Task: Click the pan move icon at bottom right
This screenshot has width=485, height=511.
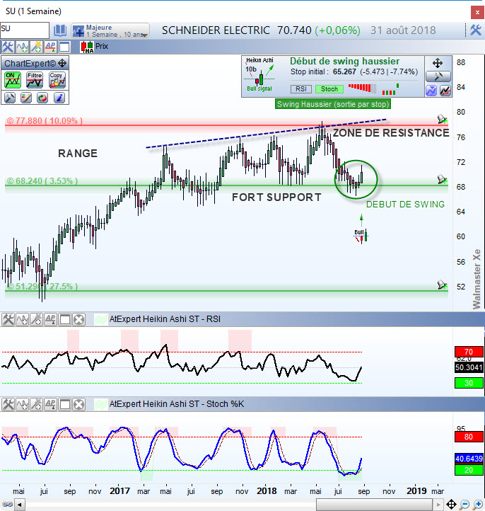Action: (451, 505)
